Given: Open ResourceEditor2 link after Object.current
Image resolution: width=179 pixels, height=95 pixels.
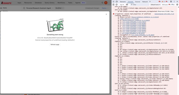Looking at the screenshot, I should pyautogui.click(x=145, y=17).
